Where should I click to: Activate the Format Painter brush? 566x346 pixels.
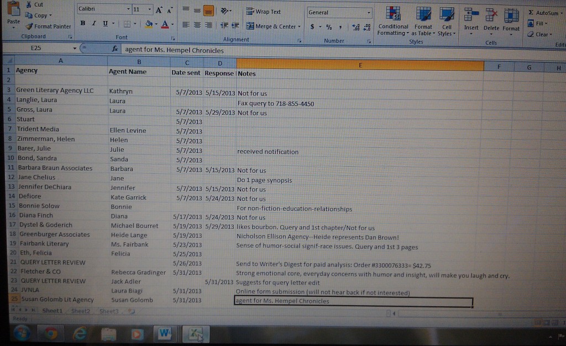(29, 26)
